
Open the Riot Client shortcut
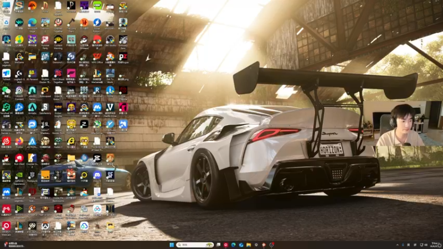(19, 158)
